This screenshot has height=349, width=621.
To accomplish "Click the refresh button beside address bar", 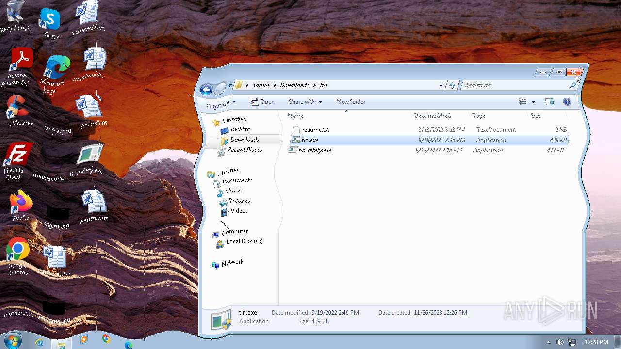I will coord(452,85).
